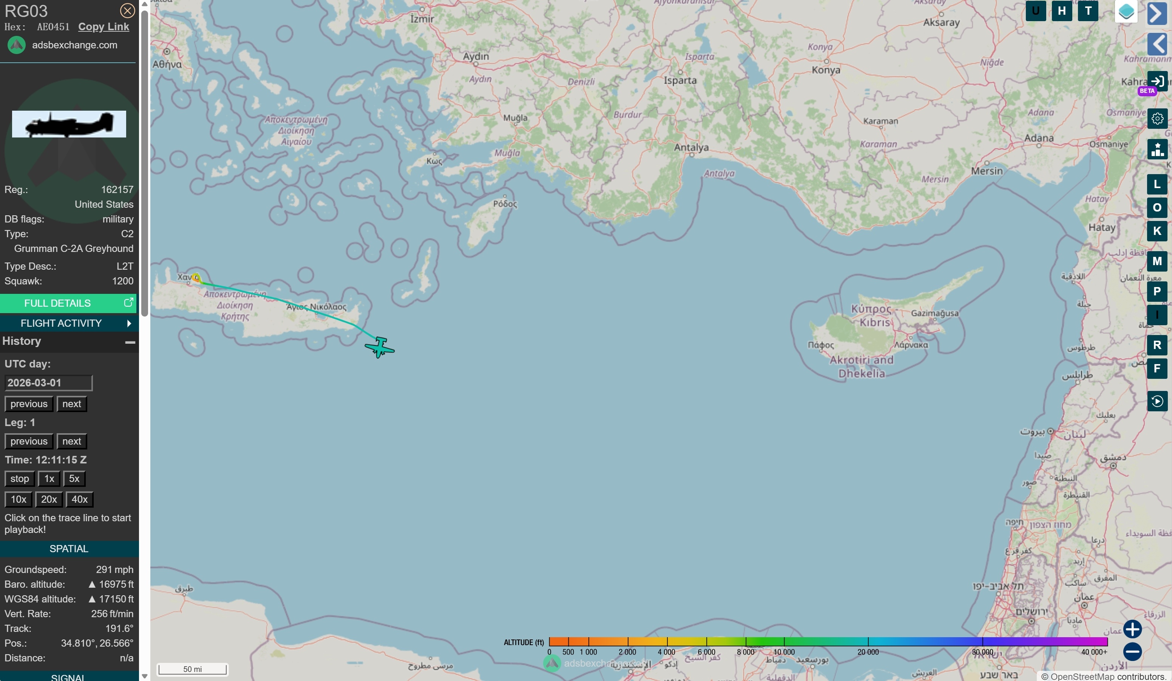Close the RG03 aircraft info panel
Image resolution: width=1172 pixels, height=681 pixels.
(x=127, y=11)
